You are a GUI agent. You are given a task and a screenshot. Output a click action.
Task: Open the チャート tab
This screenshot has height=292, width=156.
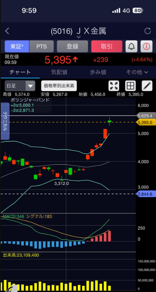pos(20,72)
